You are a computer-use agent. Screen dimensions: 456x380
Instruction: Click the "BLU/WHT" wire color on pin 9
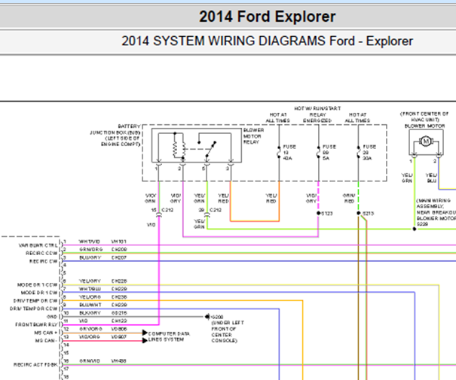coord(90,305)
